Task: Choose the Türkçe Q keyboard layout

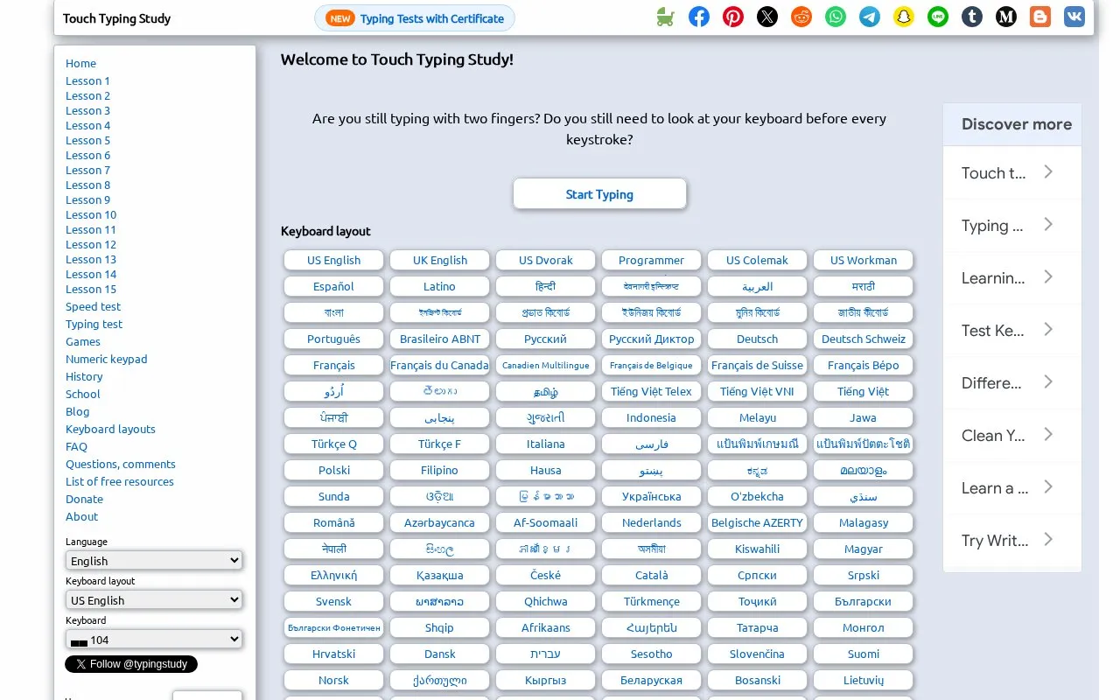Action: [x=334, y=444]
